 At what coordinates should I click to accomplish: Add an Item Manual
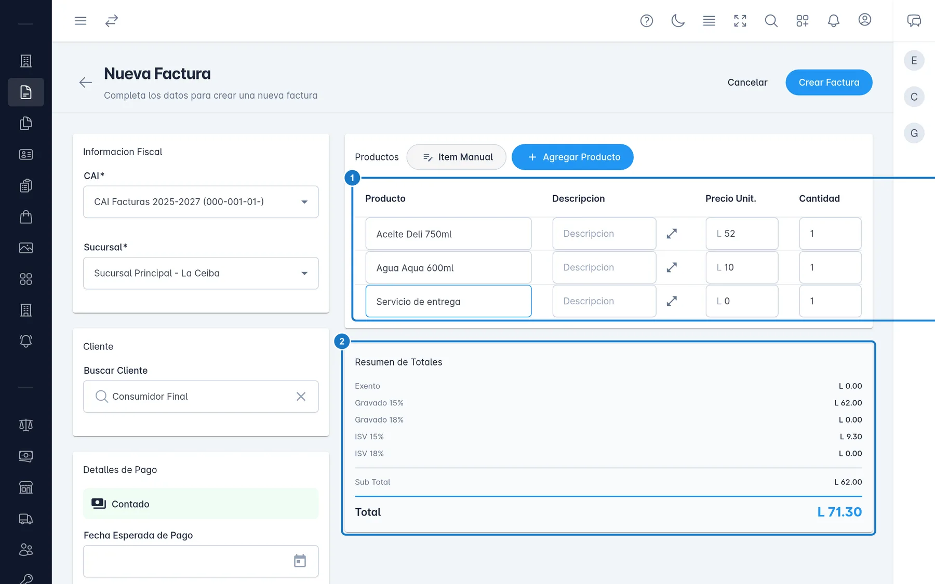457,157
